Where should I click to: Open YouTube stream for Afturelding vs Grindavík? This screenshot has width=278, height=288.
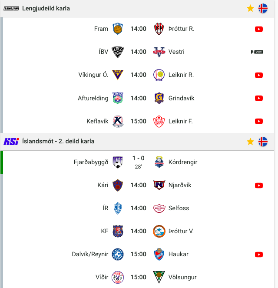[x=259, y=98]
